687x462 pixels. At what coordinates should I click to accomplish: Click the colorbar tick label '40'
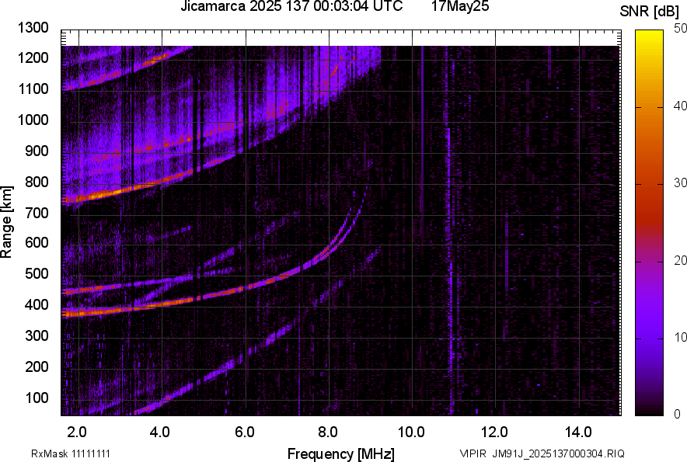[680, 106]
